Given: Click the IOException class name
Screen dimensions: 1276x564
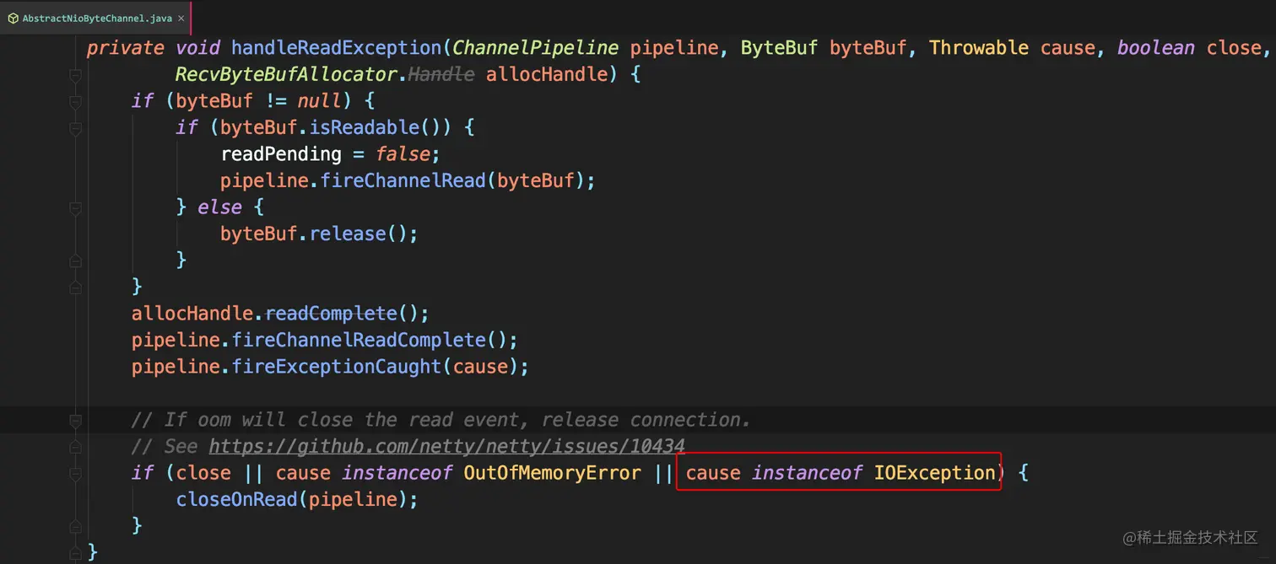Looking at the screenshot, I should click(935, 473).
